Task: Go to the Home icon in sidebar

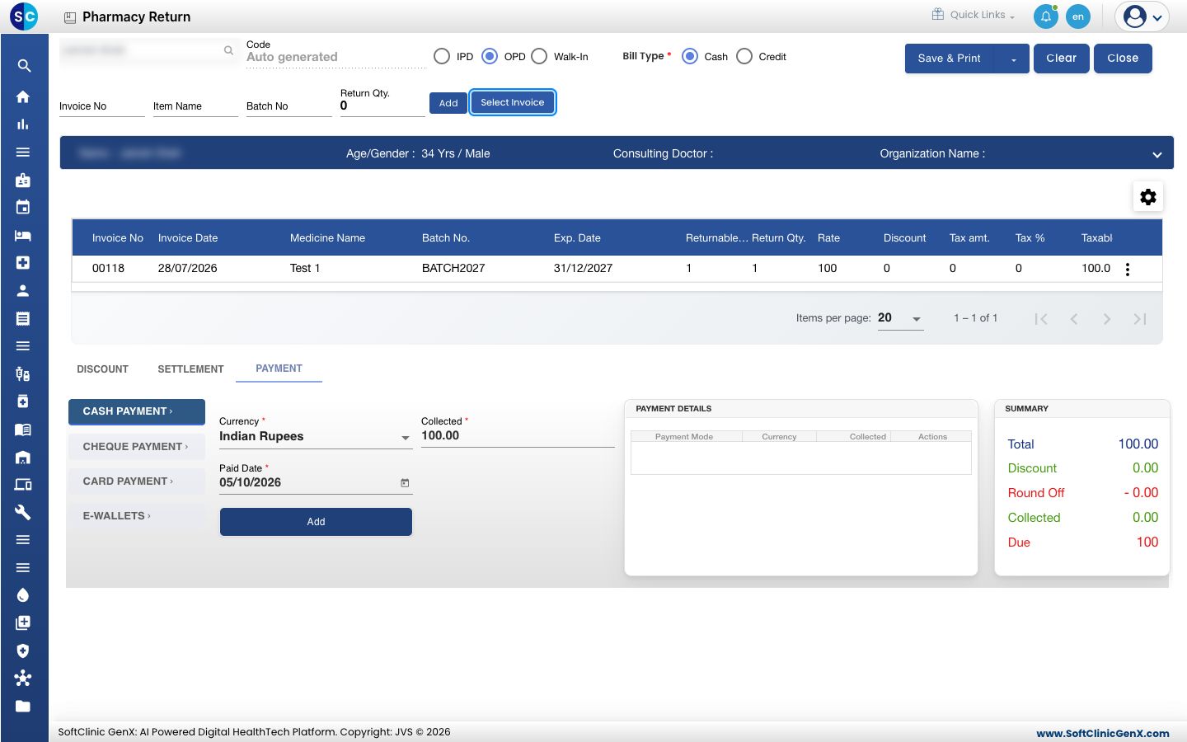Action: click(x=23, y=96)
